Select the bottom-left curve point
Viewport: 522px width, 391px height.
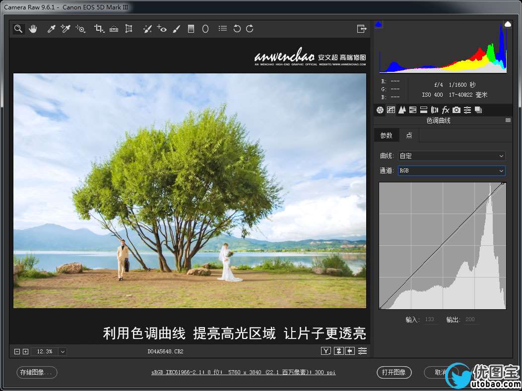380,309
